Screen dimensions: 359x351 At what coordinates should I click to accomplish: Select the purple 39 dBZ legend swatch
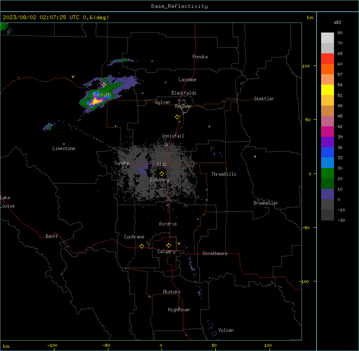tap(327, 142)
